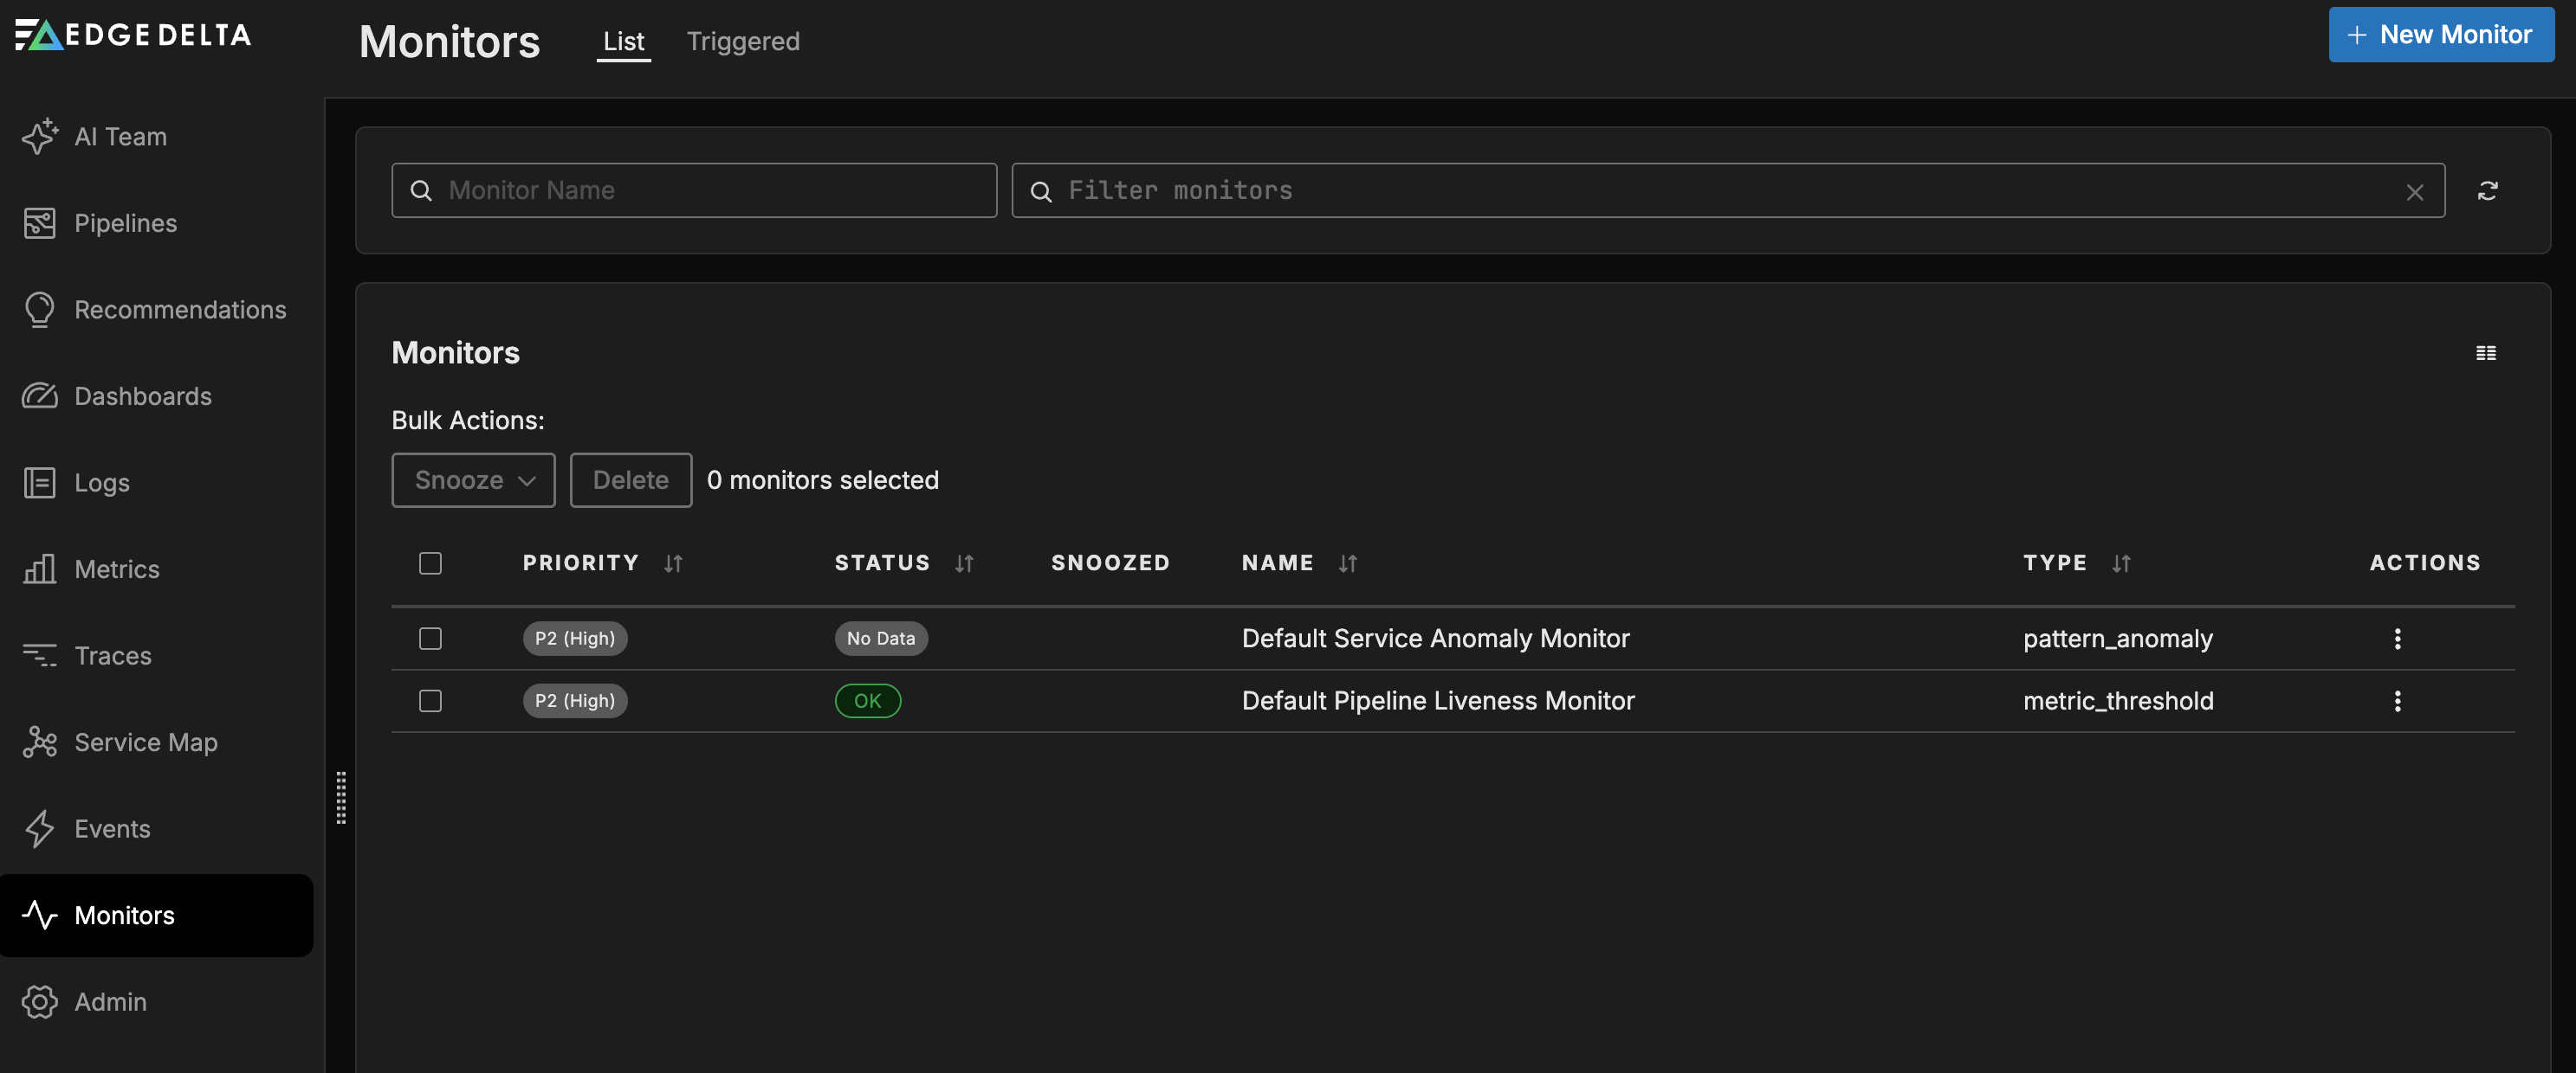Sort monitors by Priority column
Viewport: 2576px width, 1073px height.
671,563
